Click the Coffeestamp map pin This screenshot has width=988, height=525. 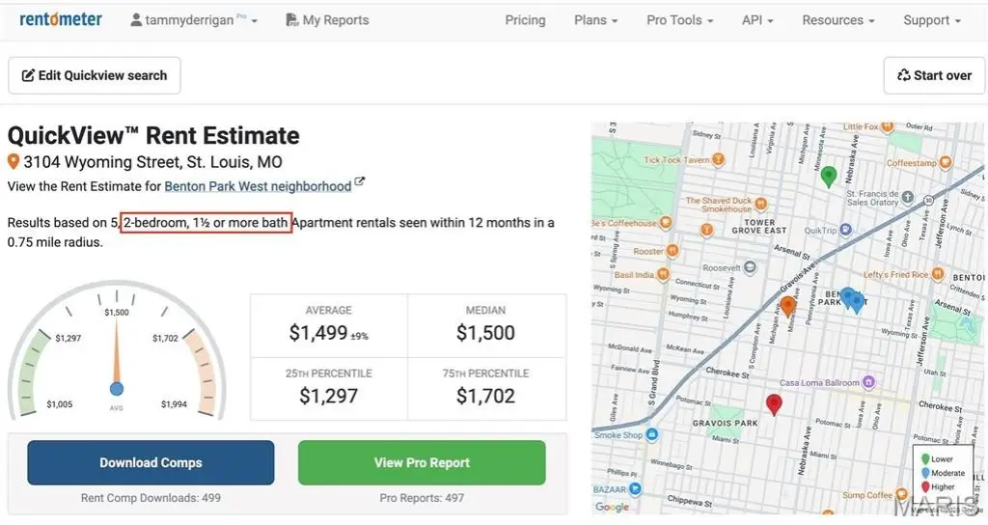[x=946, y=162]
